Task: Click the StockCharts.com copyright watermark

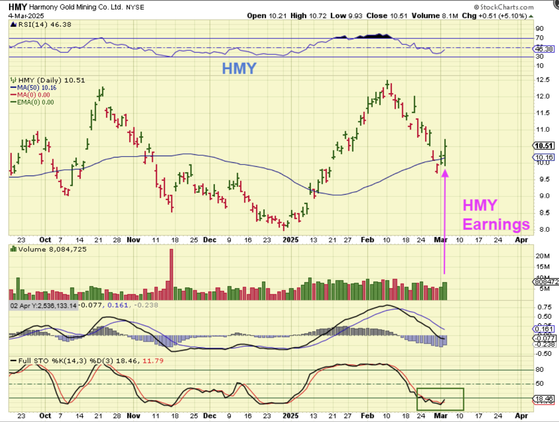Action: coord(503,7)
